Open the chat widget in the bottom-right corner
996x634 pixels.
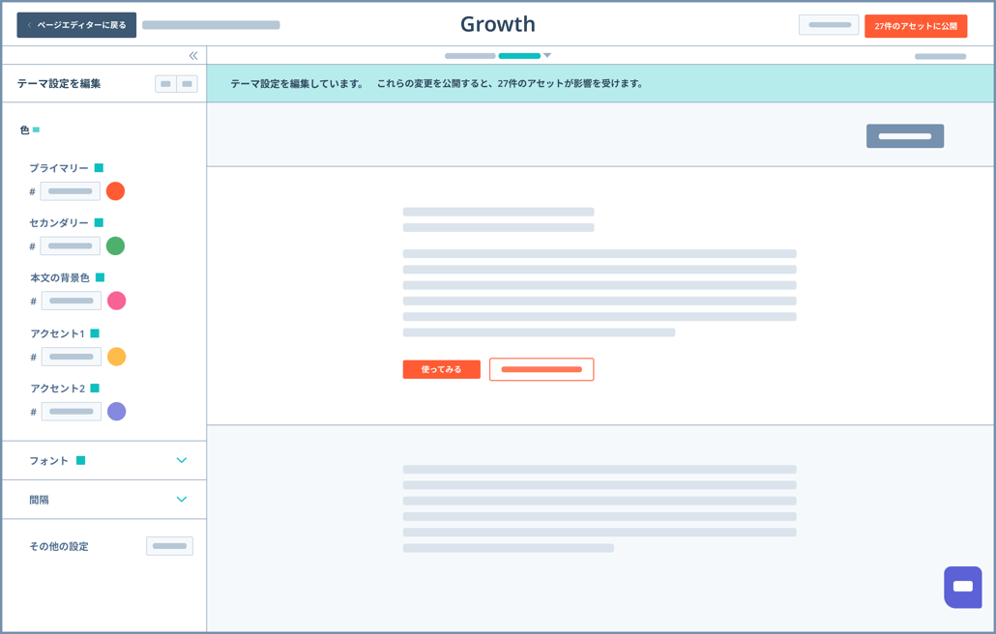(962, 587)
